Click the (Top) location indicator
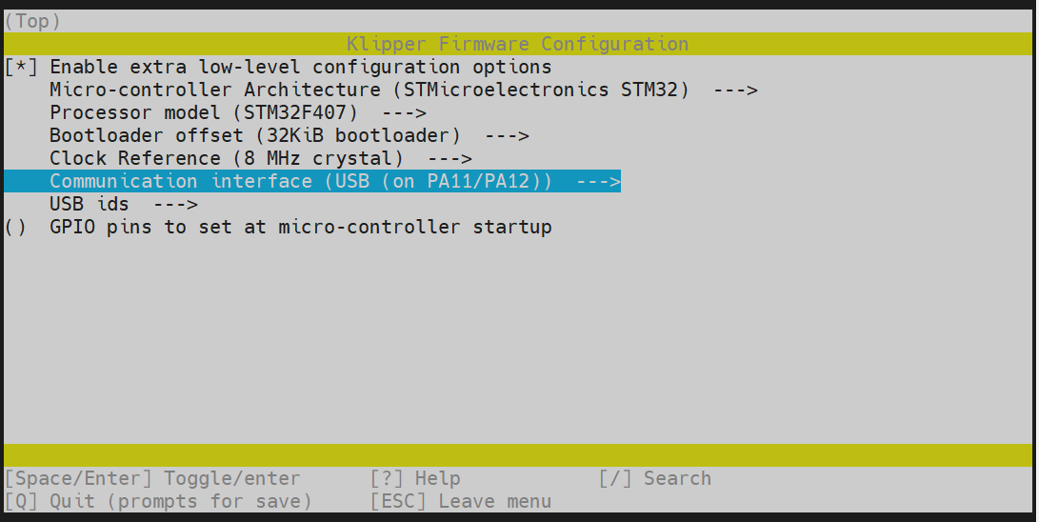1039x522 pixels. [32, 20]
